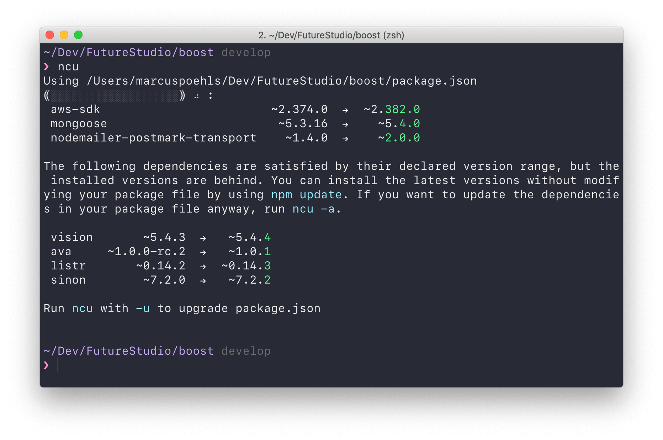Click the window title showing boost (zsh)

tap(331, 35)
